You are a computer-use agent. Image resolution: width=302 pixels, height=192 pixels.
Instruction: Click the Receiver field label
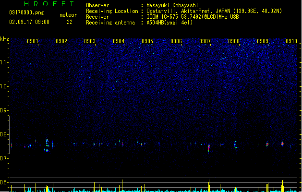pyautogui.click(x=97, y=17)
